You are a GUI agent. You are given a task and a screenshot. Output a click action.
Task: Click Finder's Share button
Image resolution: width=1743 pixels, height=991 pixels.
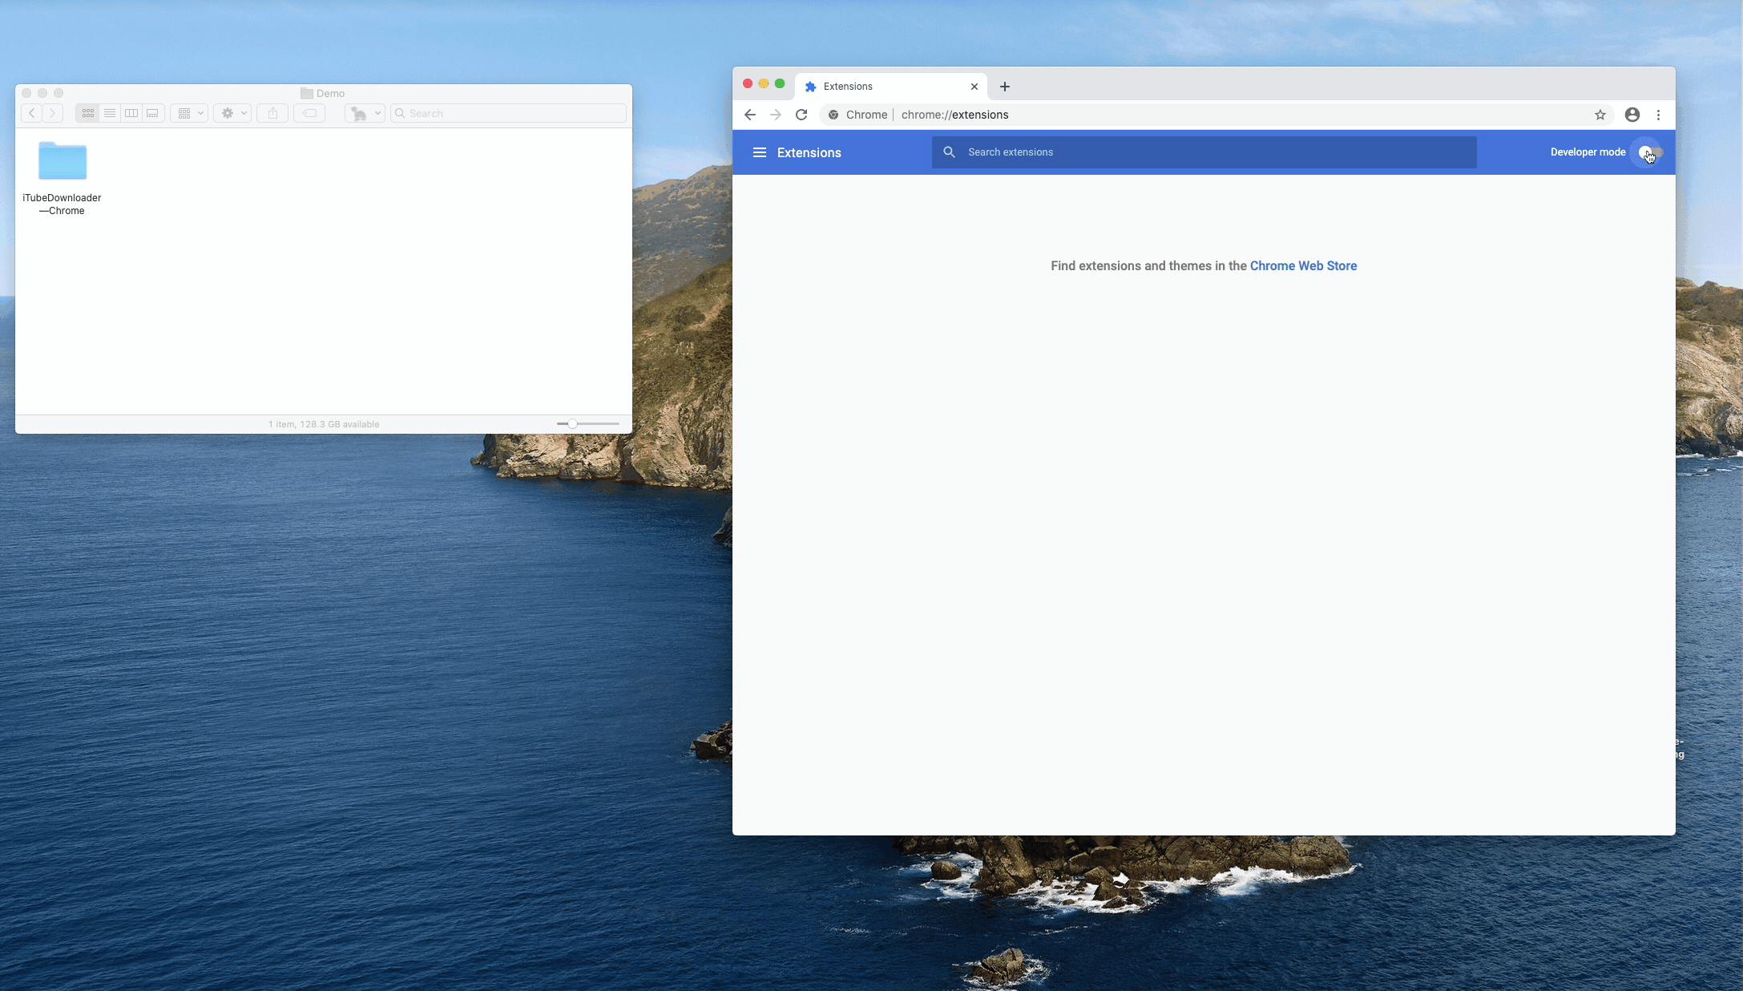click(272, 113)
